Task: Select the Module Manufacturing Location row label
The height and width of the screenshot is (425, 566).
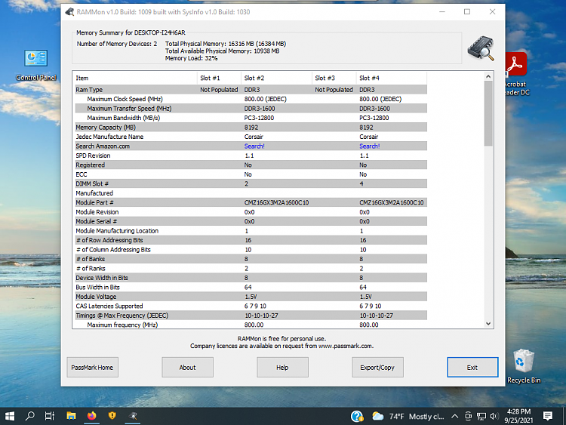Action: 117,231
